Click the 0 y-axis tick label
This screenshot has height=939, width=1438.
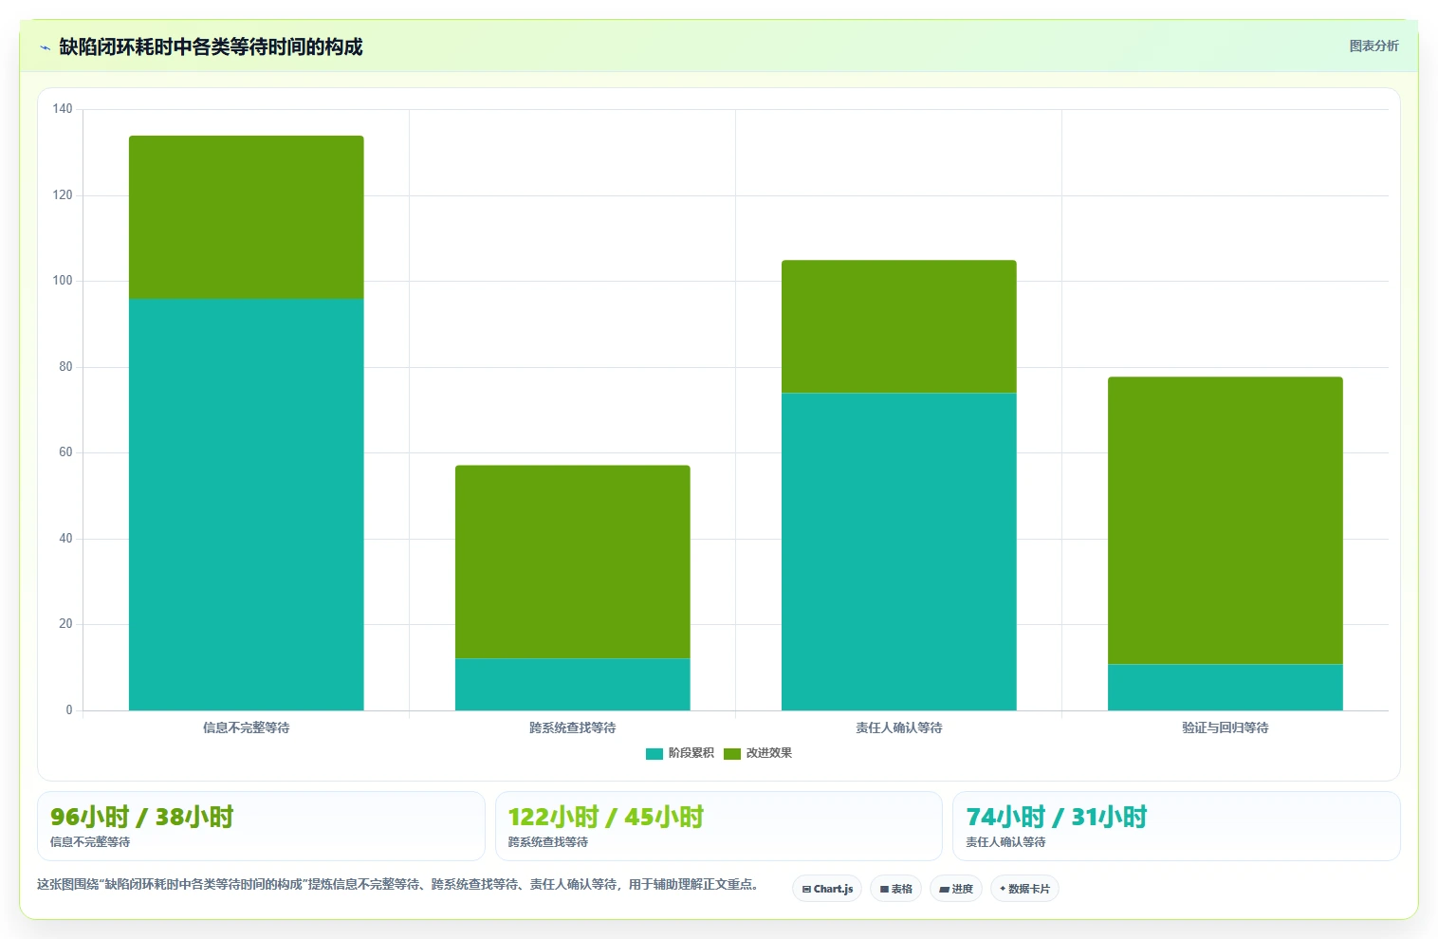[69, 710]
